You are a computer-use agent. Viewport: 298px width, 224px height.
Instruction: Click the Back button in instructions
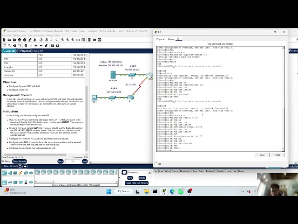pos(61,161)
